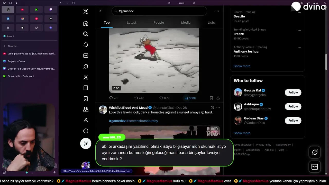This screenshot has height=185, width=329.
Task: Switch to pinned LinkedIn tab
Action: click(x=8, y=18)
